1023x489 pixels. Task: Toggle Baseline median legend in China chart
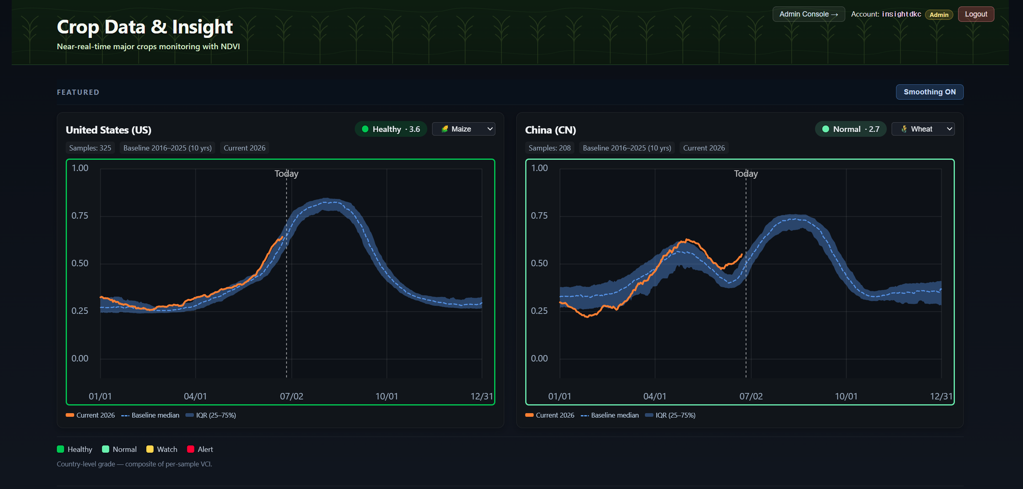pos(610,415)
